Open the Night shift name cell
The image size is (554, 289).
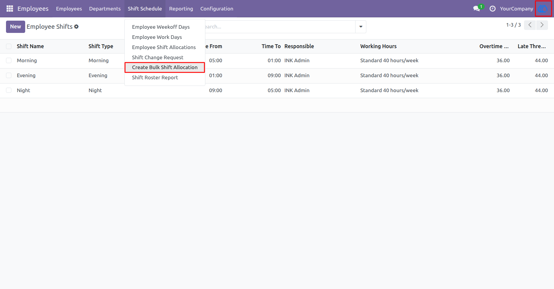coord(23,90)
